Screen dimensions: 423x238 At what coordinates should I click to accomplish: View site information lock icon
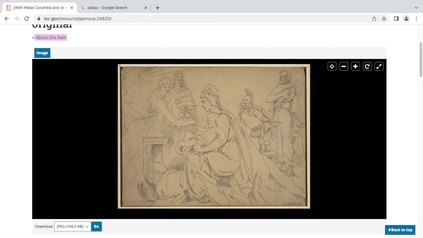(39, 19)
